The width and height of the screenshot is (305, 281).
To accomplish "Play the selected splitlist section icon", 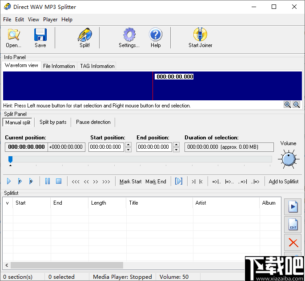I will pyautogui.click(x=293, y=207).
